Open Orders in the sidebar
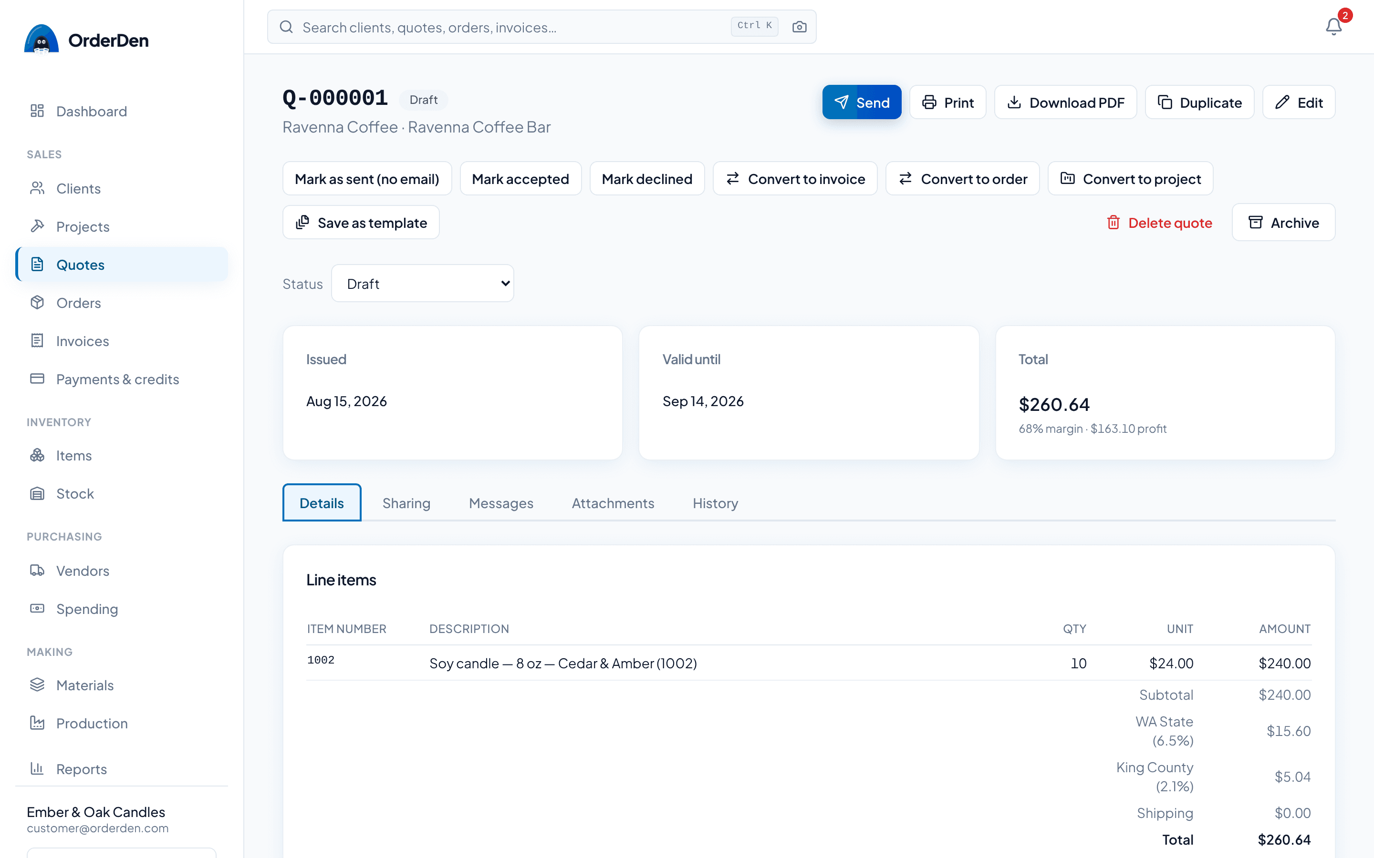 [x=122, y=303]
